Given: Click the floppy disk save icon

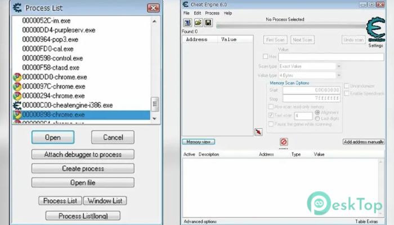Looking at the screenshot, I should click(x=208, y=23).
